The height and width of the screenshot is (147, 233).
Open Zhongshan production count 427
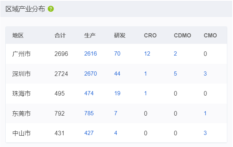(x=89, y=133)
